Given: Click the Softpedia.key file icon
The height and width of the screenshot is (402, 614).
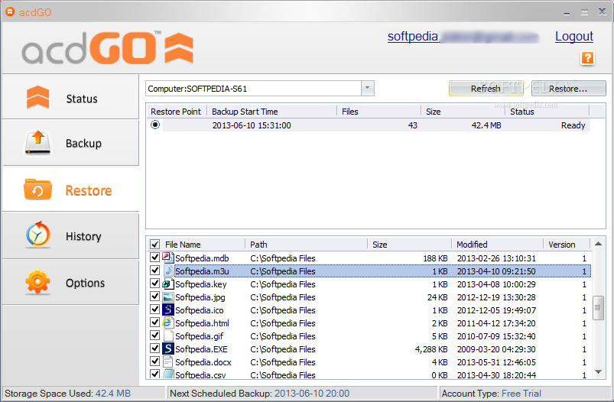Looking at the screenshot, I should [168, 284].
